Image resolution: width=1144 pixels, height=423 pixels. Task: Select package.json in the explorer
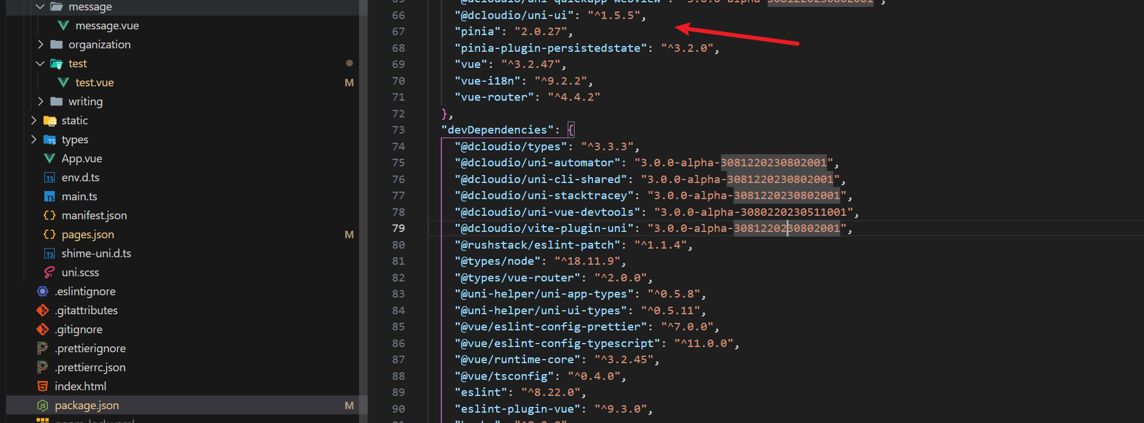(x=87, y=405)
